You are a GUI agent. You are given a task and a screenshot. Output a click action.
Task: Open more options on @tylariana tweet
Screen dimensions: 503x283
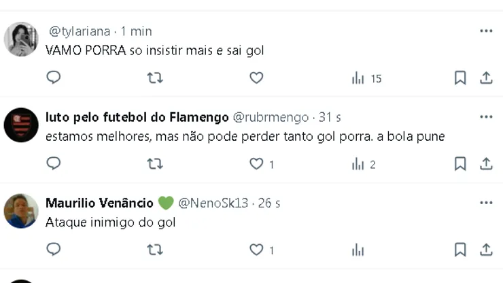(486, 31)
